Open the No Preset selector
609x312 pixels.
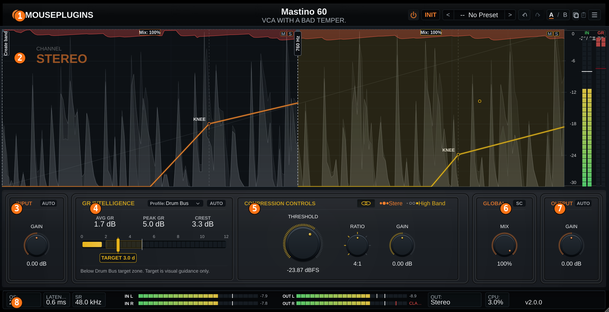pos(479,15)
